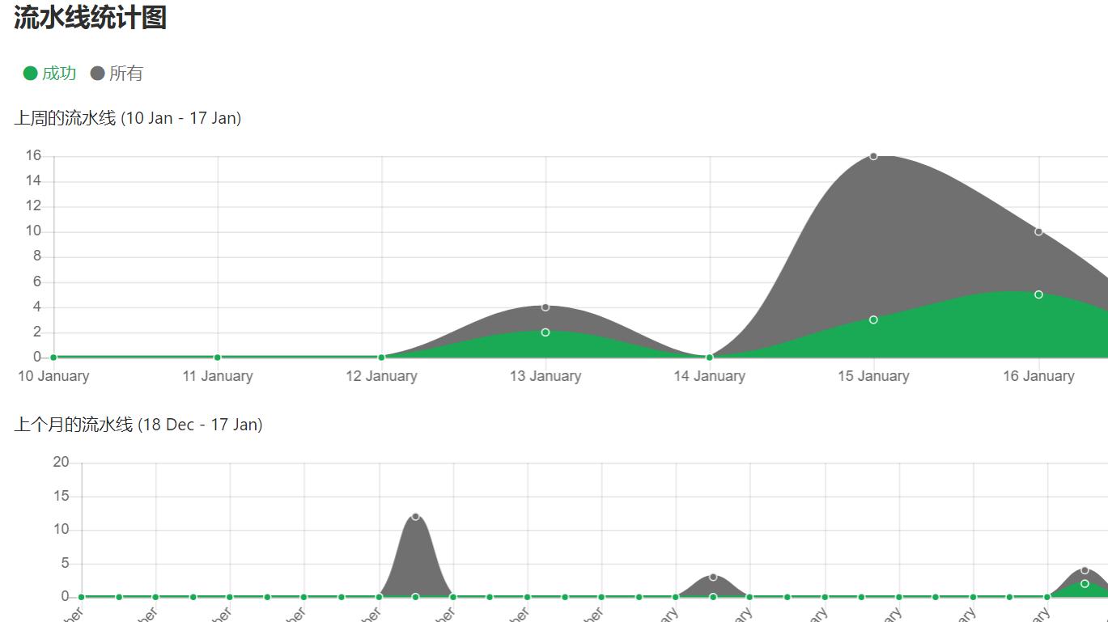Select green zero point beneath monthly peak of 12

tap(415, 597)
